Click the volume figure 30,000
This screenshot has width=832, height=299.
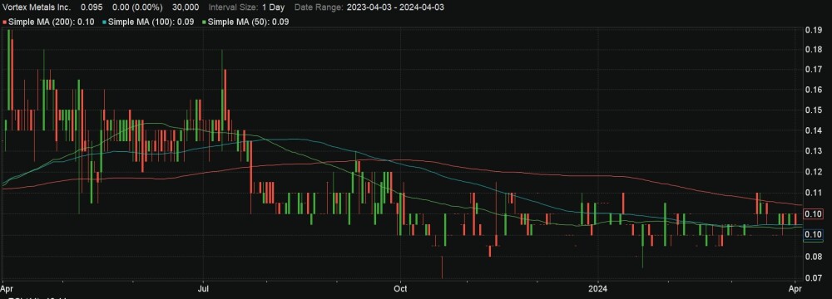tap(186, 7)
